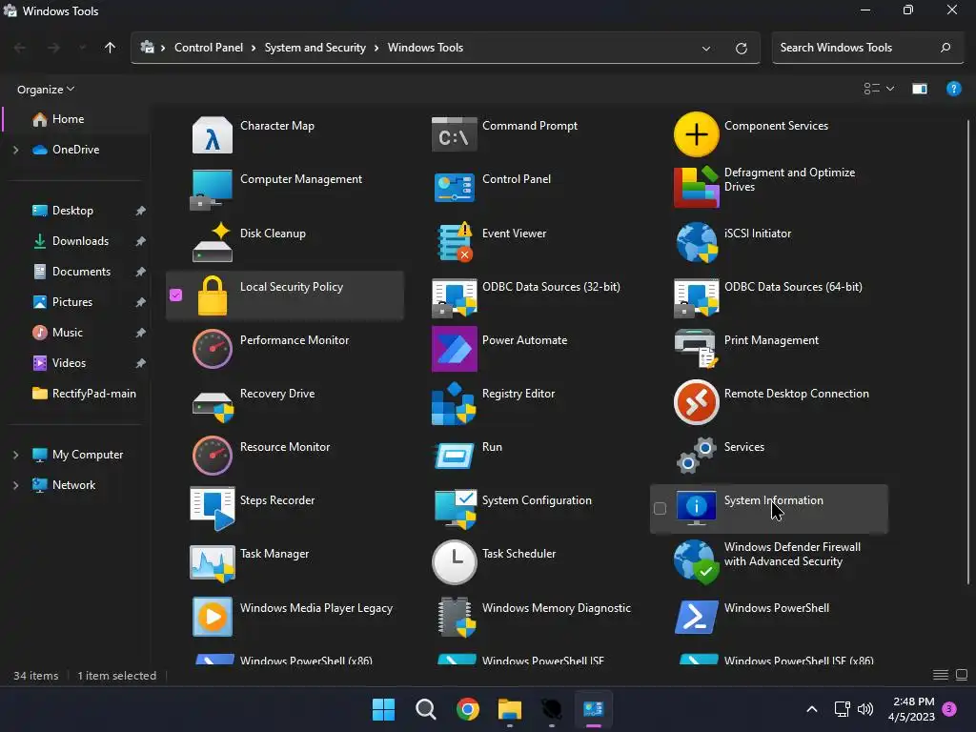The height and width of the screenshot is (732, 976).
Task: Select the Computer Management icon
Action: 213,189
